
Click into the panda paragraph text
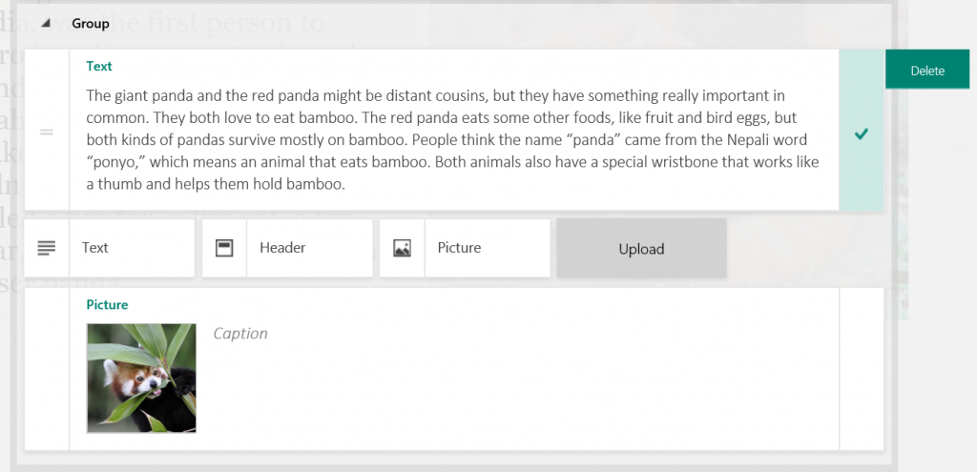tap(448, 129)
